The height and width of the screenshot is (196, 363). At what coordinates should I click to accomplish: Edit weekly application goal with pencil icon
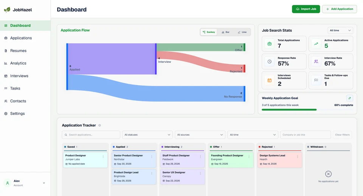click(x=349, y=98)
